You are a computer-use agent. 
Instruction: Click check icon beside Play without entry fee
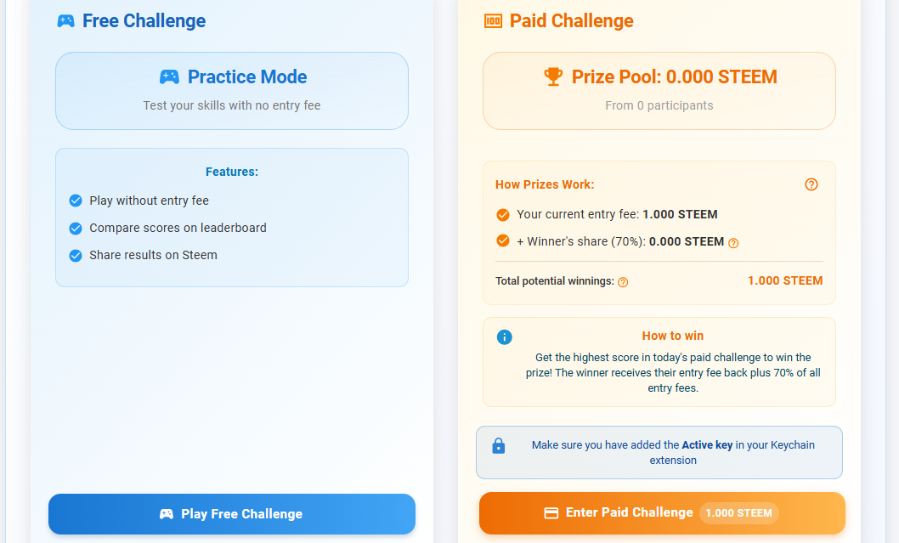(x=75, y=201)
